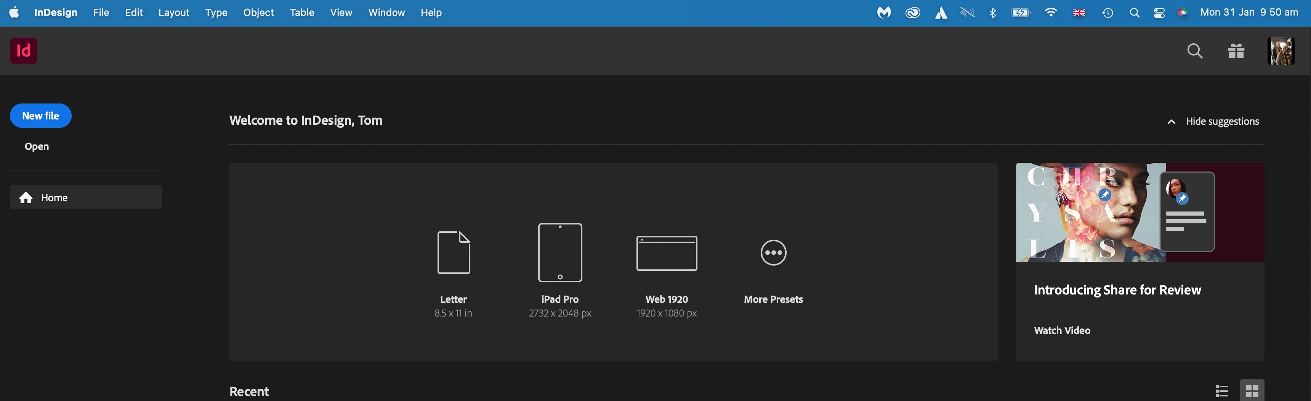Click the InDesign Id logo icon
Viewport: 1311px width, 401px height.
pyautogui.click(x=23, y=51)
